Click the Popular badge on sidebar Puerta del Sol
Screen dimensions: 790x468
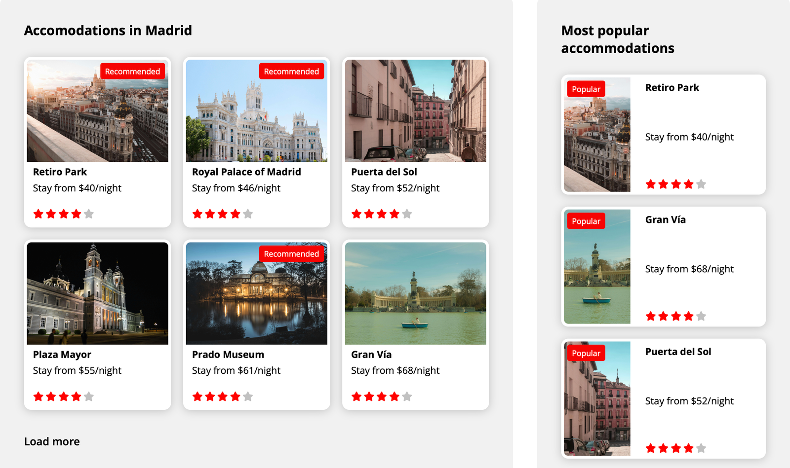pos(586,354)
